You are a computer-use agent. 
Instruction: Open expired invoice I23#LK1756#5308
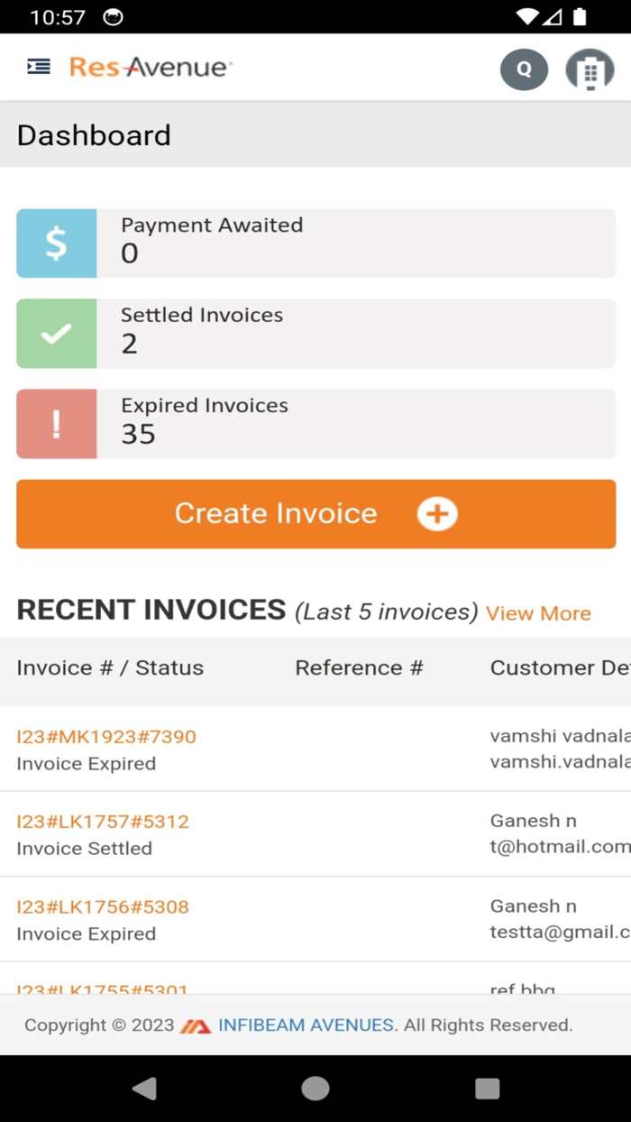pos(102,906)
